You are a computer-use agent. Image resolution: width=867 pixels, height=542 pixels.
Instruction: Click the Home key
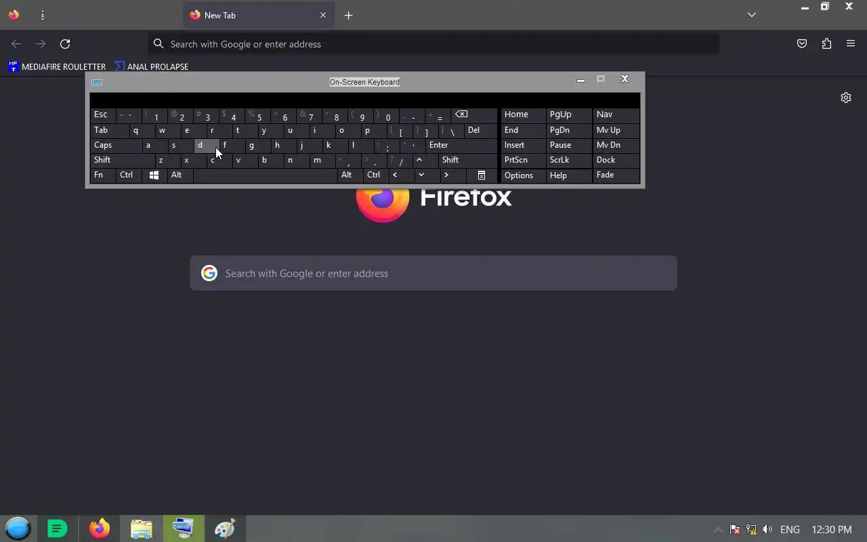pyautogui.click(x=523, y=114)
